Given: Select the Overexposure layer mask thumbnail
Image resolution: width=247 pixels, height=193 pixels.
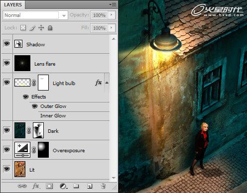Looking at the screenshot, I should point(43,150).
